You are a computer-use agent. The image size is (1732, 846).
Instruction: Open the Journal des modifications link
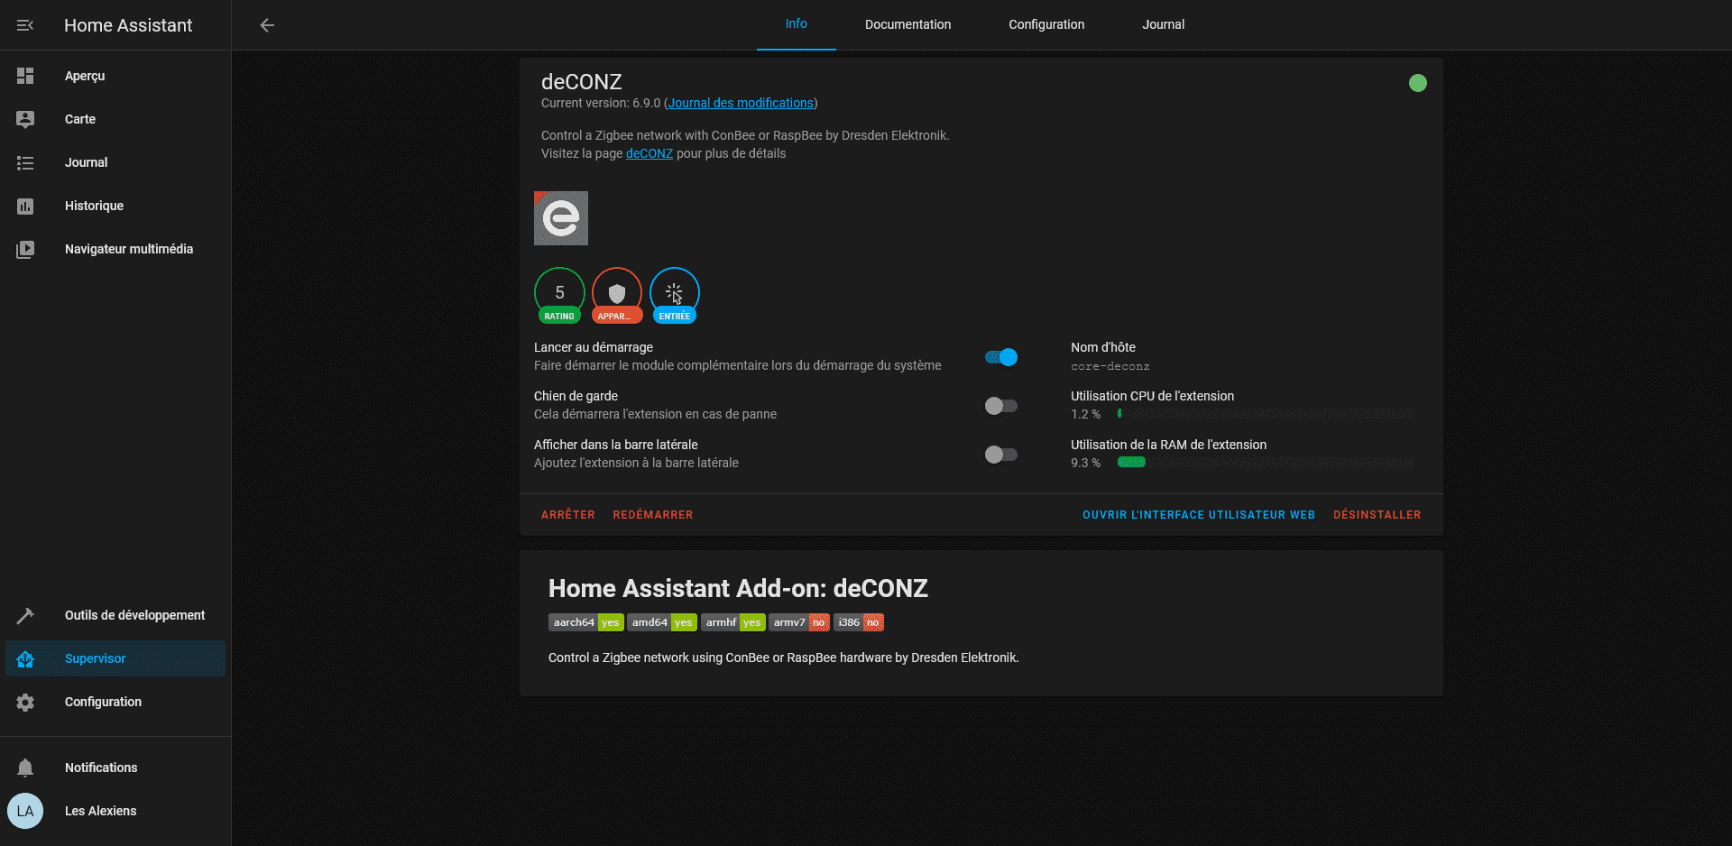coord(741,103)
